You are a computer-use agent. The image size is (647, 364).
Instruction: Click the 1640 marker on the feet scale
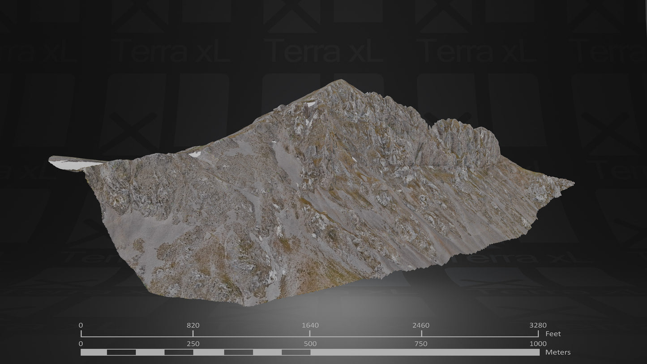point(310,325)
